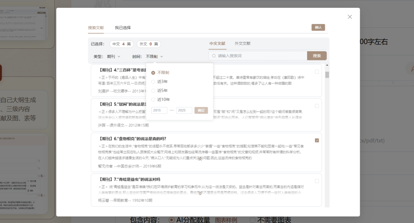The height and width of the screenshot is (223, 414).
Task: Click the 外文 0 篇 selected count pill
Action: [149, 44]
